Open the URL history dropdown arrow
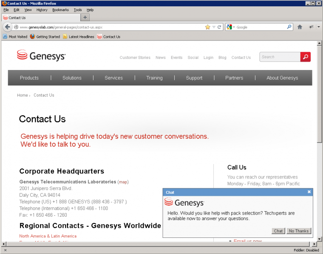This screenshot has height=254, width=323. coord(214,27)
